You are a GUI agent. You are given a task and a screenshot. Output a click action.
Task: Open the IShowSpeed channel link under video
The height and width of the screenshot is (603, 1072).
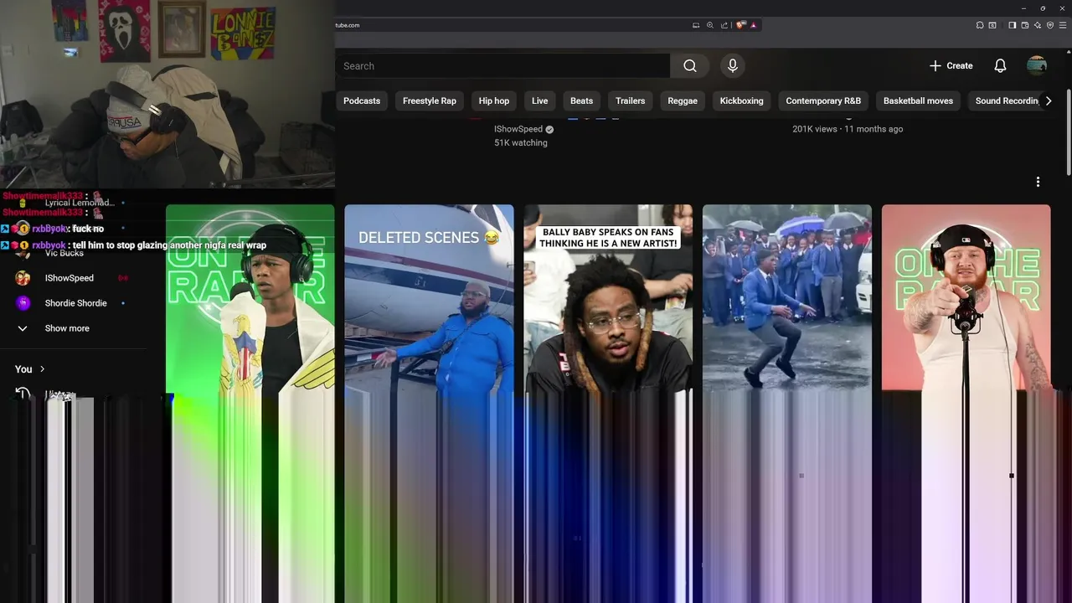point(518,130)
